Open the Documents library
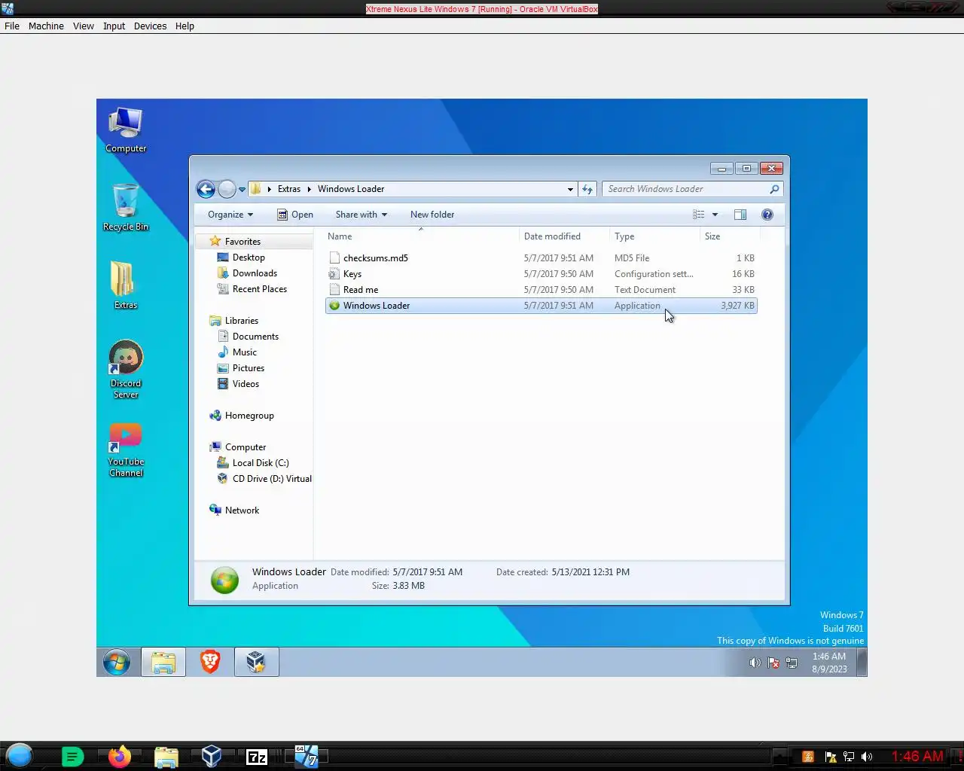The image size is (964, 771). tap(255, 337)
